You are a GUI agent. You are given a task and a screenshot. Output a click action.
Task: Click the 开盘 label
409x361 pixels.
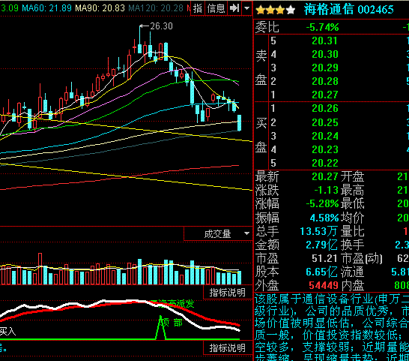click(x=352, y=177)
